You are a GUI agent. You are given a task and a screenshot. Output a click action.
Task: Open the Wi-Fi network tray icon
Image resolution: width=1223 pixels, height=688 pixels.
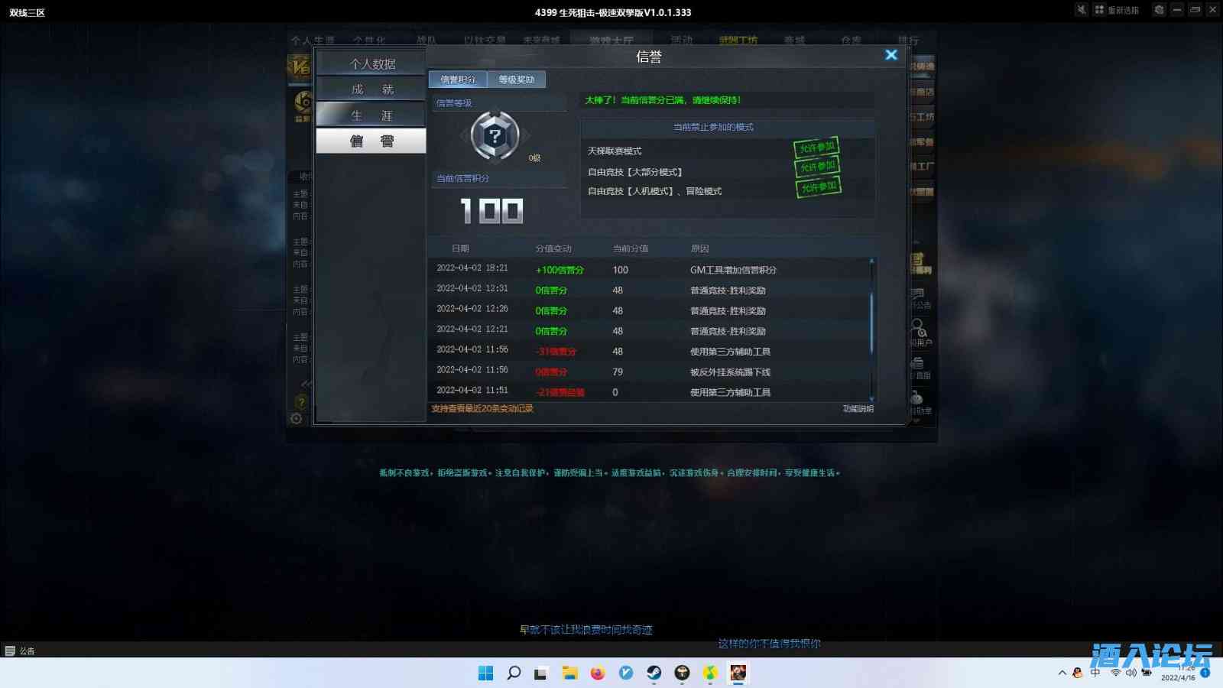click(x=1115, y=673)
